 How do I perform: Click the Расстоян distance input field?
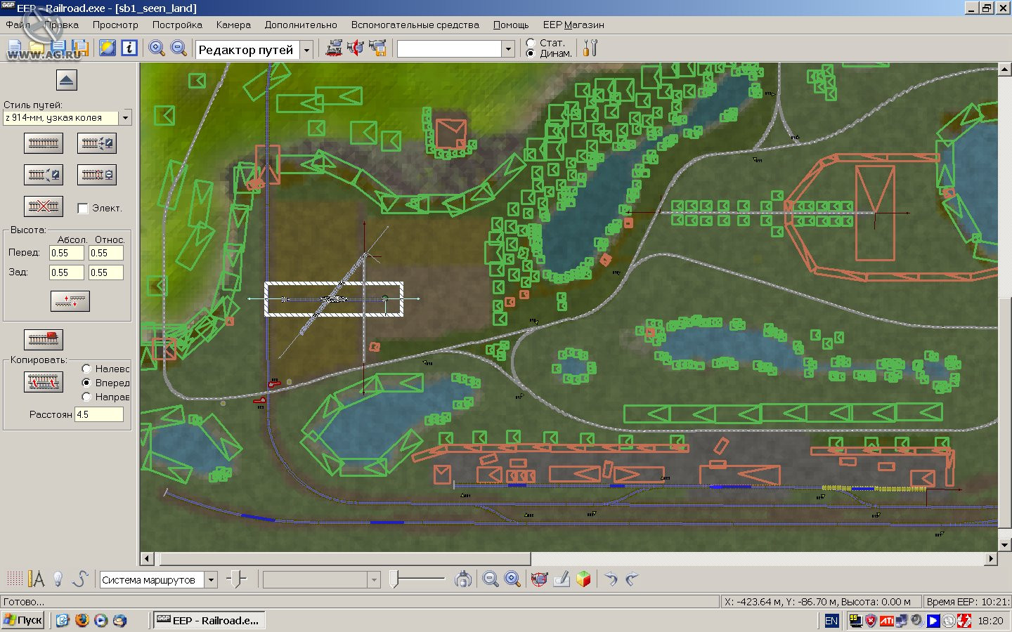coord(99,414)
